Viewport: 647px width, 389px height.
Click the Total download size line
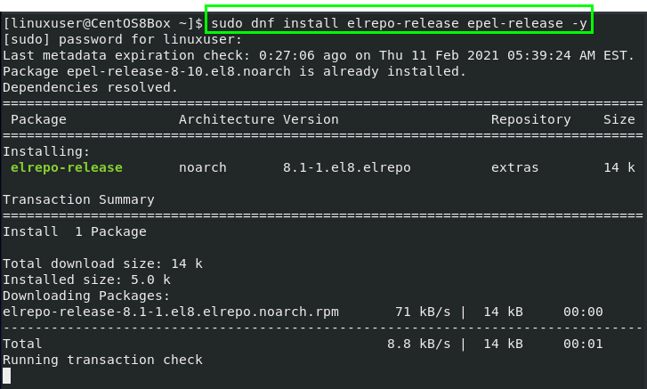102,263
